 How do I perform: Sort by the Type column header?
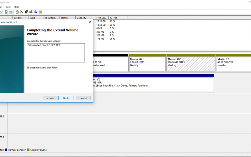tap(35, 18)
